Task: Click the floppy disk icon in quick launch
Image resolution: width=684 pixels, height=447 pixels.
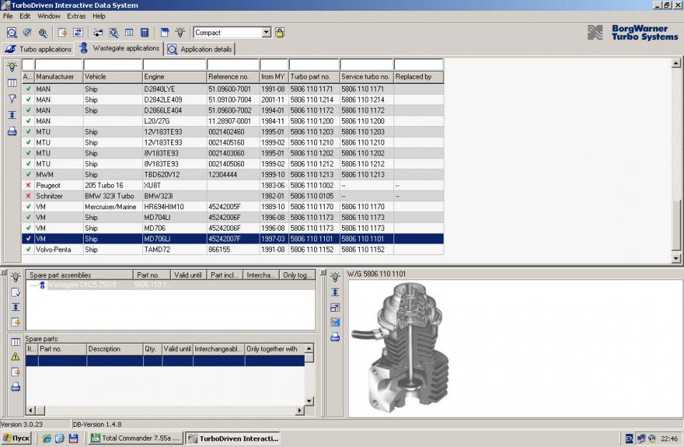Action: 73,438
